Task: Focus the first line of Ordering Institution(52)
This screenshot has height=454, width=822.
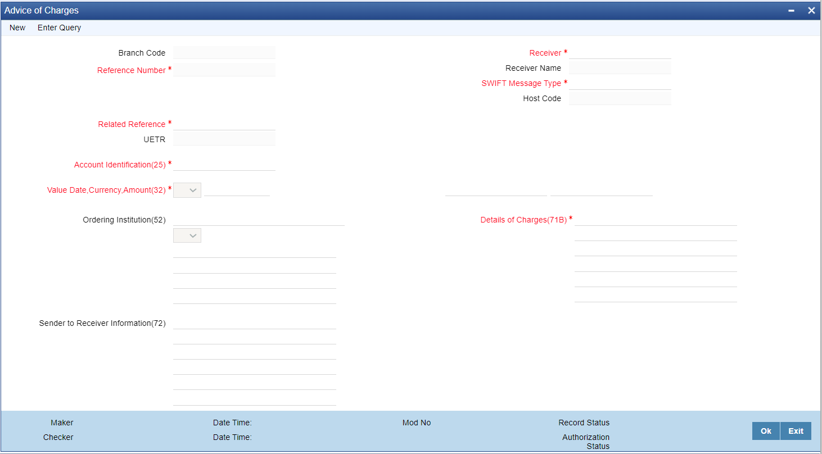Action: (x=259, y=219)
